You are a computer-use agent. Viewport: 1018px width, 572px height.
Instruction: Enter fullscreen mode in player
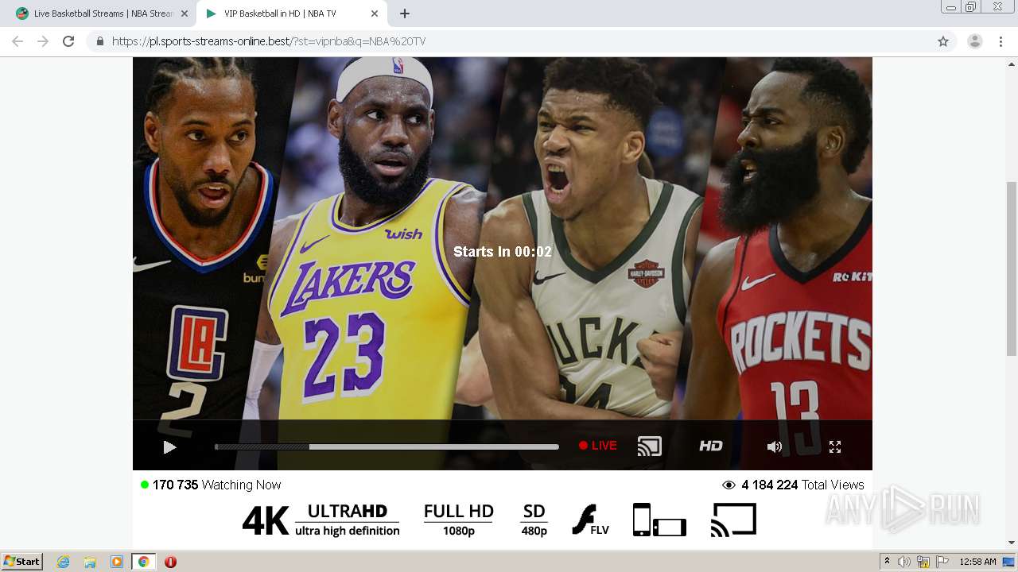click(x=835, y=447)
